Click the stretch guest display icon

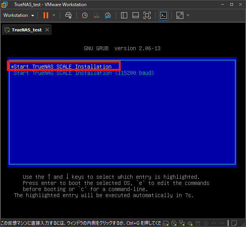[180, 15]
